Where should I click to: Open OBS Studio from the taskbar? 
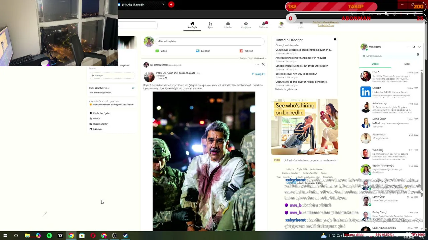115,236
